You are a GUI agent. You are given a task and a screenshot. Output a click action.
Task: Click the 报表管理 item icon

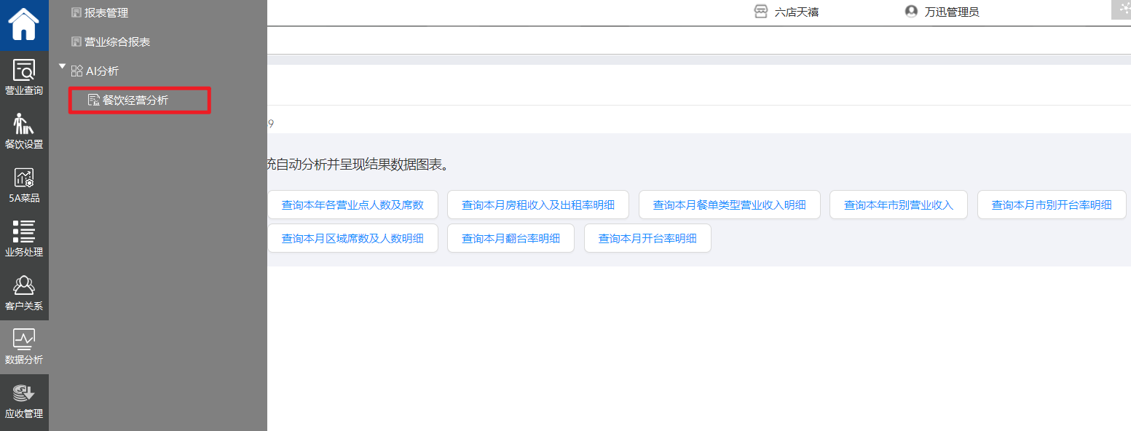(76, 12)
